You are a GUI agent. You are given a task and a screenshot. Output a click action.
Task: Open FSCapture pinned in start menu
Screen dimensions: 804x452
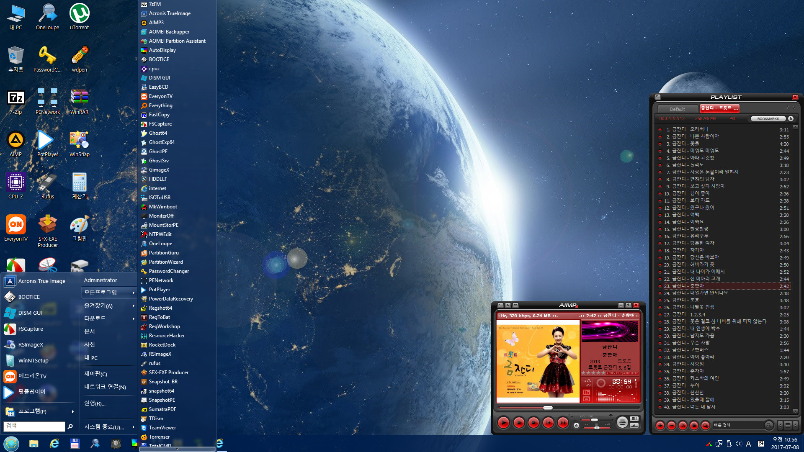coord(39,329)
